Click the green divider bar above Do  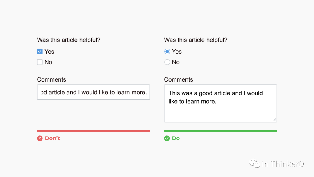[220, 131]
